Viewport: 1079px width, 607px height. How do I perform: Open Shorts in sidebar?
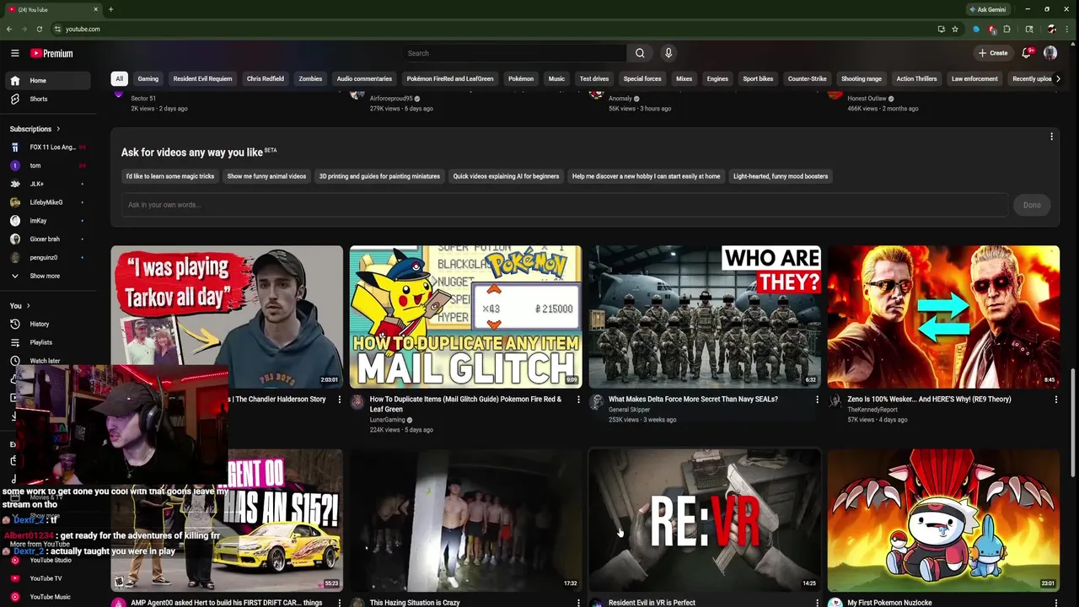point(48,99)
